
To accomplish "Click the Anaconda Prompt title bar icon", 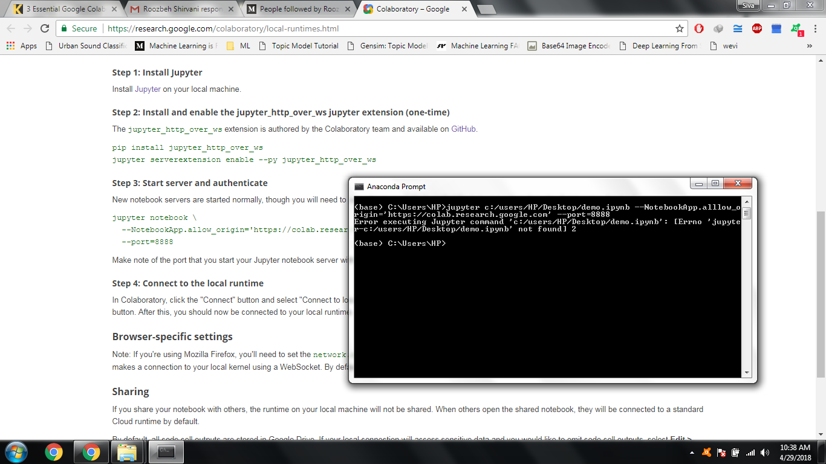I will pos(359,187).
